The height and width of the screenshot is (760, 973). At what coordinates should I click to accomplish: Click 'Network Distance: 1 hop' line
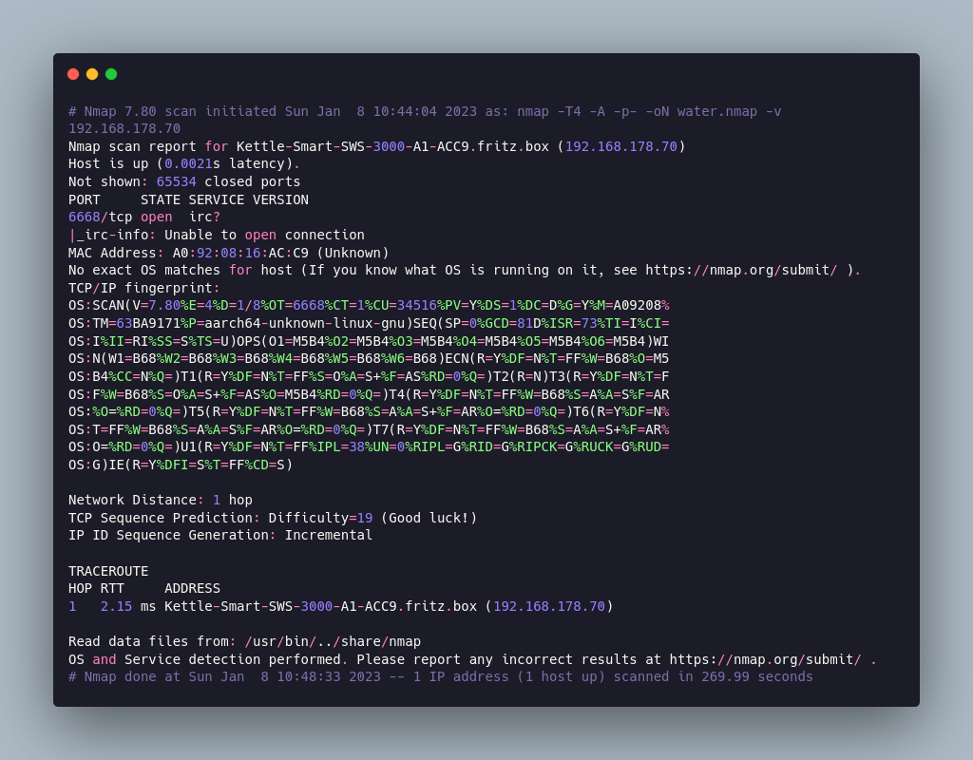click(x=160, y=500)
